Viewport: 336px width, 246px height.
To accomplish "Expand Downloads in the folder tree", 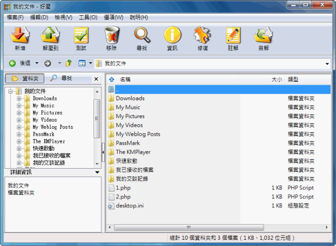I will [x=19, y=99].
